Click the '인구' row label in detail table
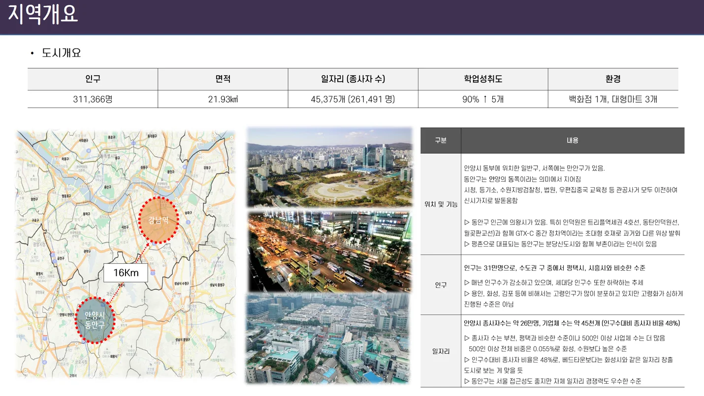 pyautogui.click(x=441, y=285)
